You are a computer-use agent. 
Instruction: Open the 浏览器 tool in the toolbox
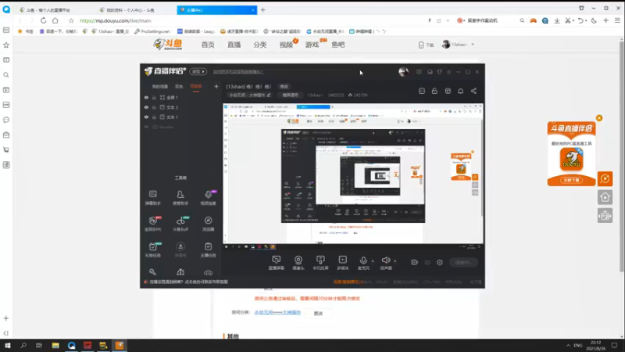click(x=208, y=224)
